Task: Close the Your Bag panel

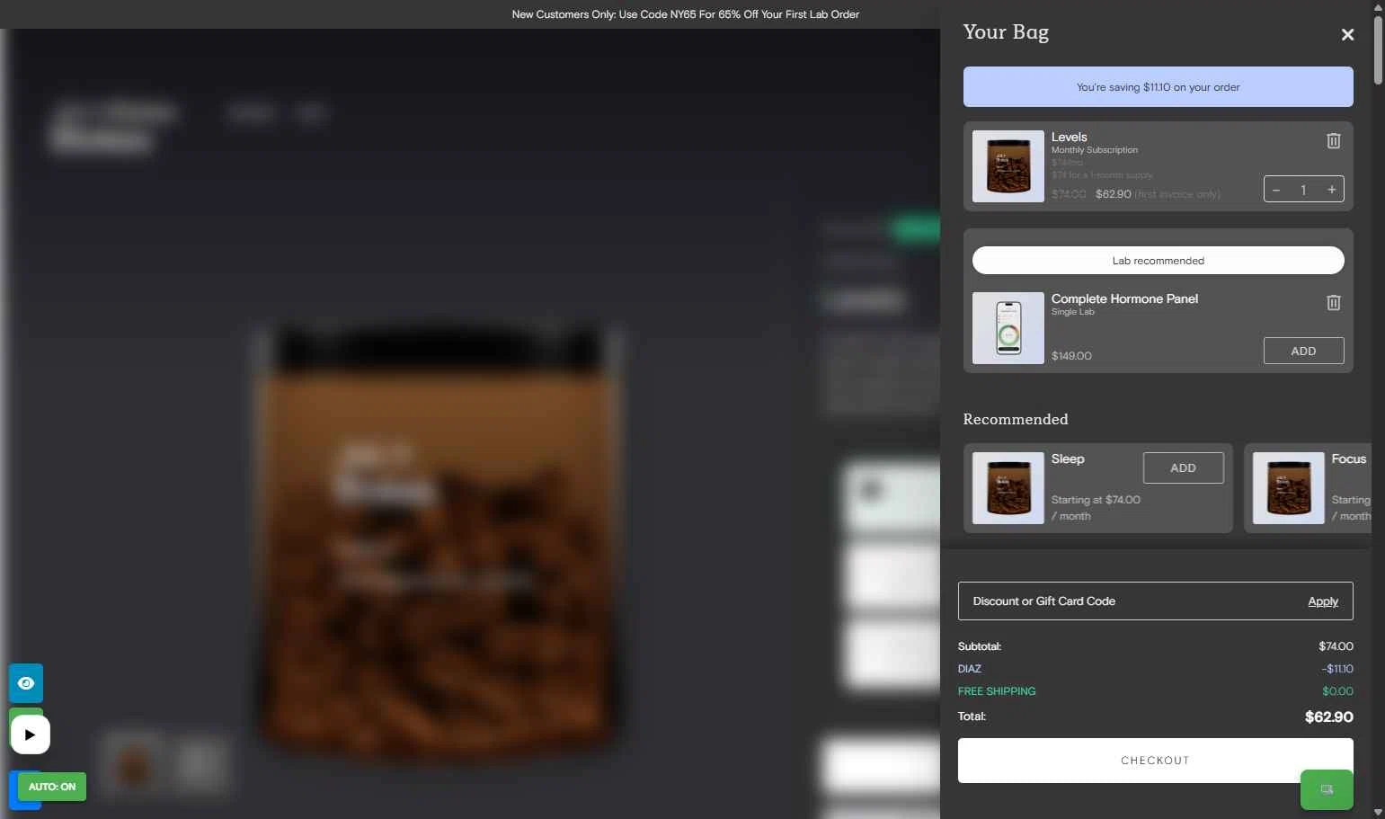Action: (x=1347, y=34)
